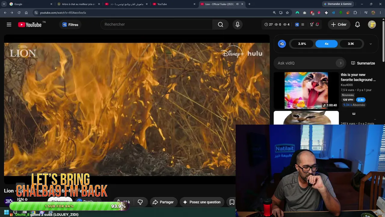This screenshot has width=385, height=217.
Task: Open the tab search dropdown arrow
Action: [4, 4]
